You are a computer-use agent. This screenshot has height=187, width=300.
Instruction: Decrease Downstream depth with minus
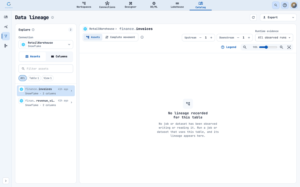tap(238, 38)
